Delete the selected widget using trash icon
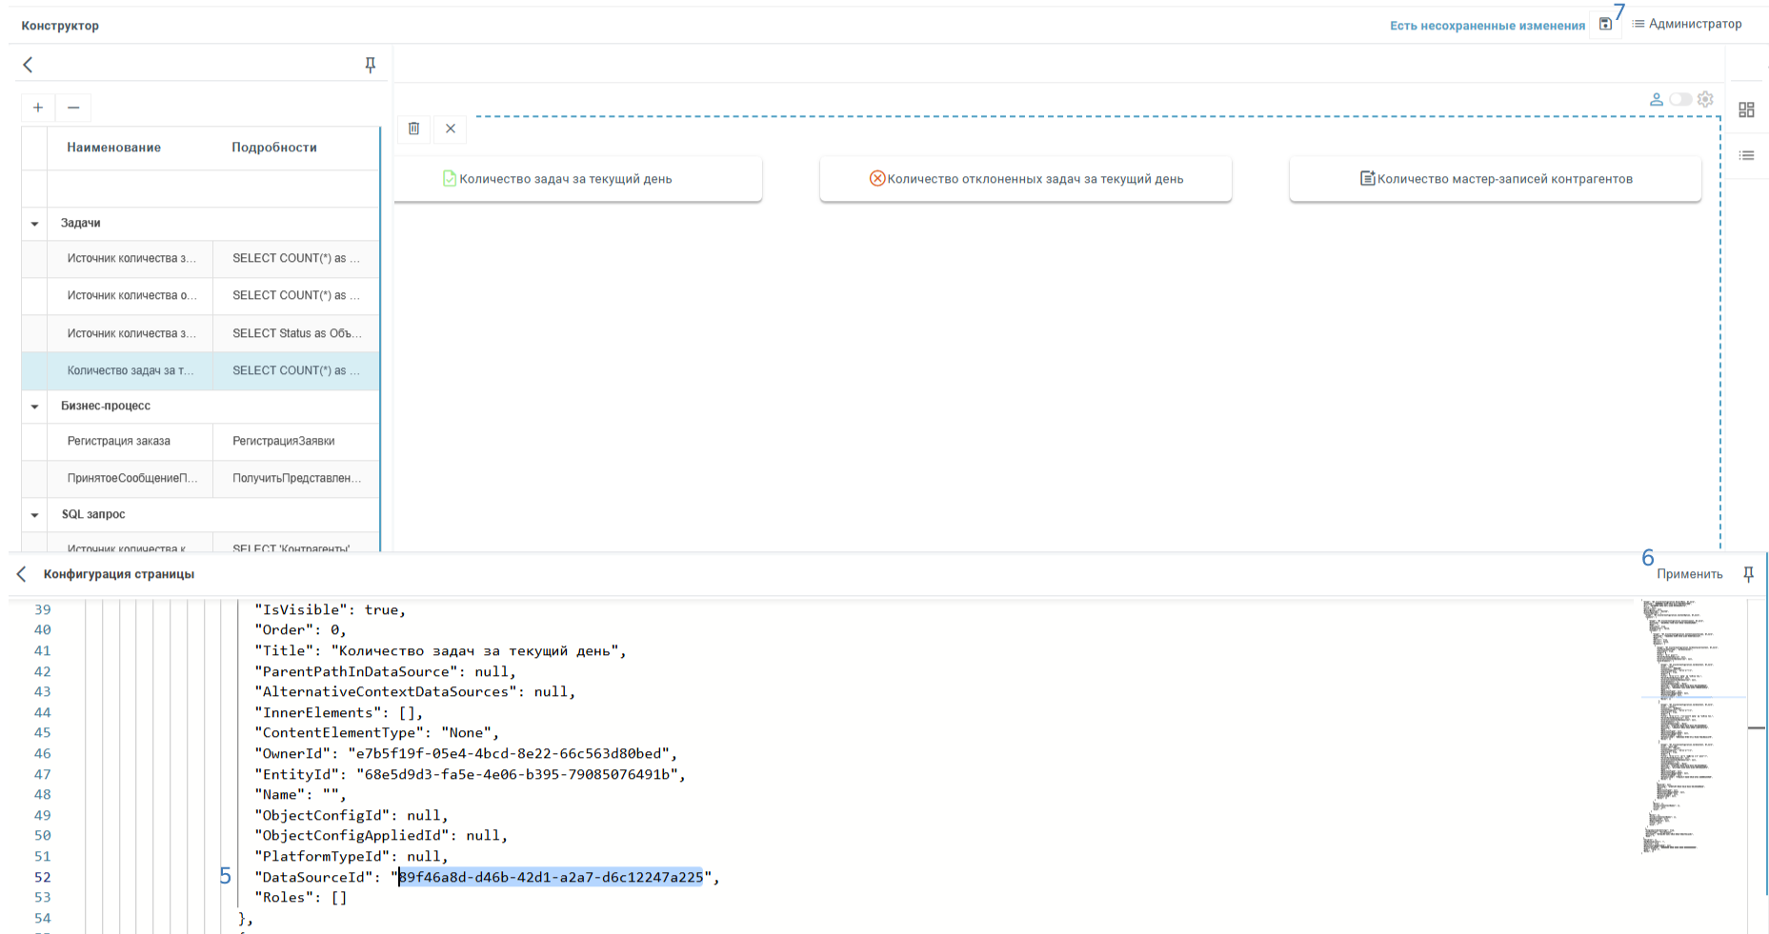 pyautogui.click(x=413, y=129)
